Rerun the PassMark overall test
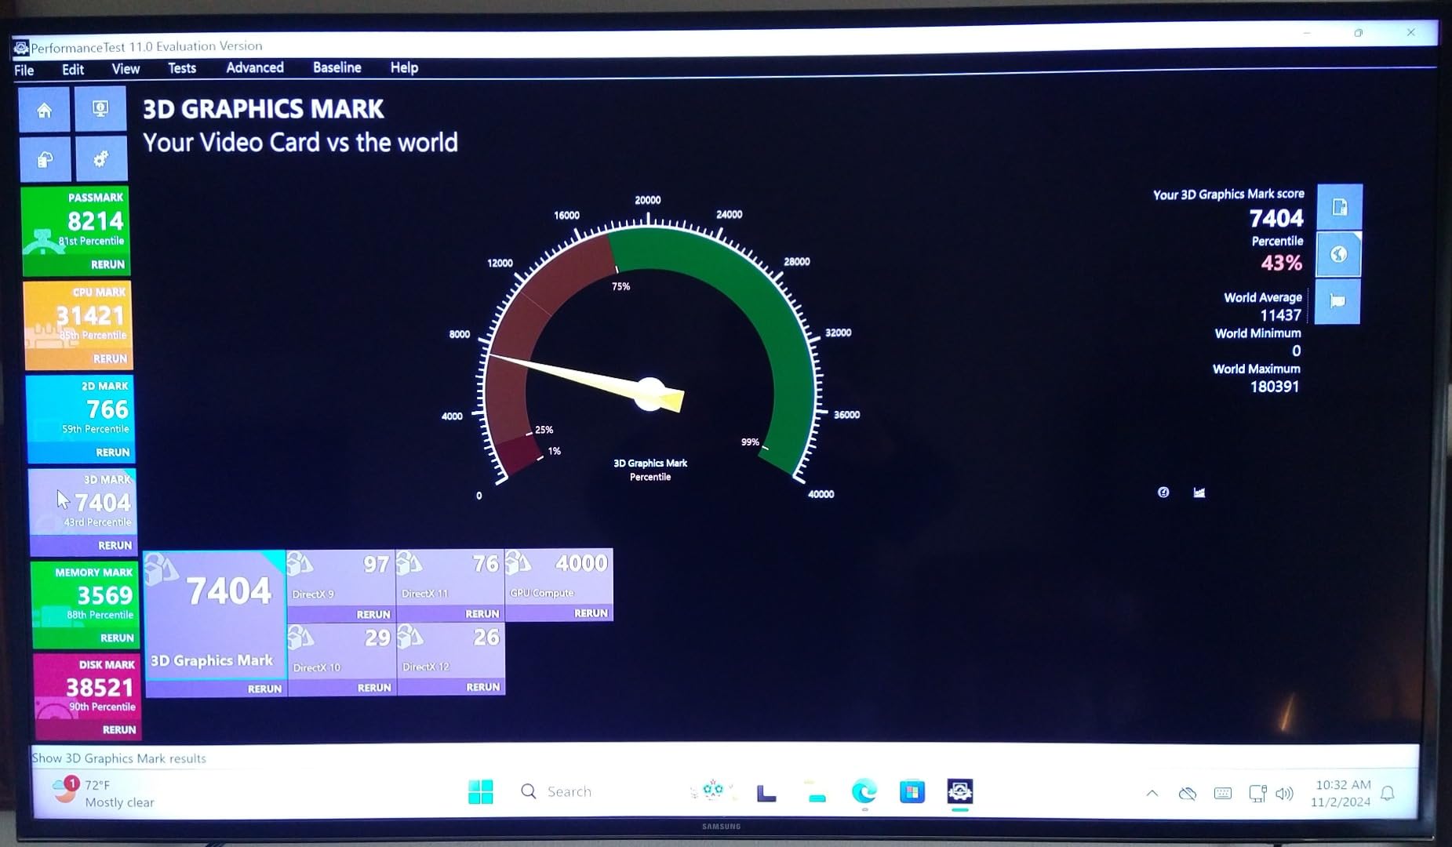This screenshot has height=847, width=1452. click(107, 264)
